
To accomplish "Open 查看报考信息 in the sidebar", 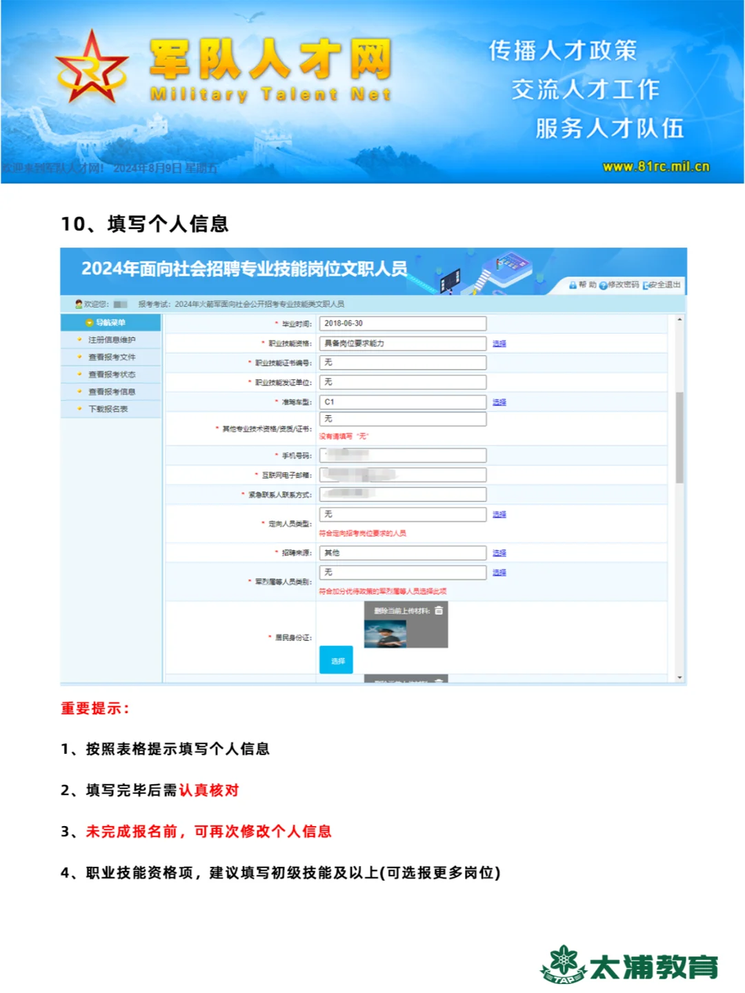I will click(112, 392).
